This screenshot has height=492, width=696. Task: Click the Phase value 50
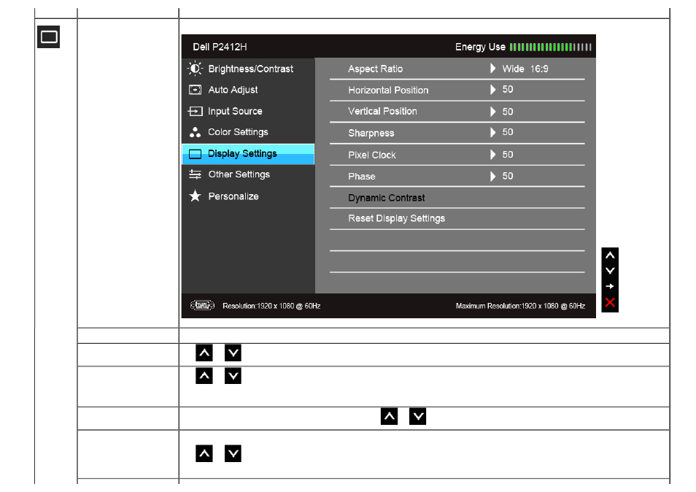click(x=508, y=176)
